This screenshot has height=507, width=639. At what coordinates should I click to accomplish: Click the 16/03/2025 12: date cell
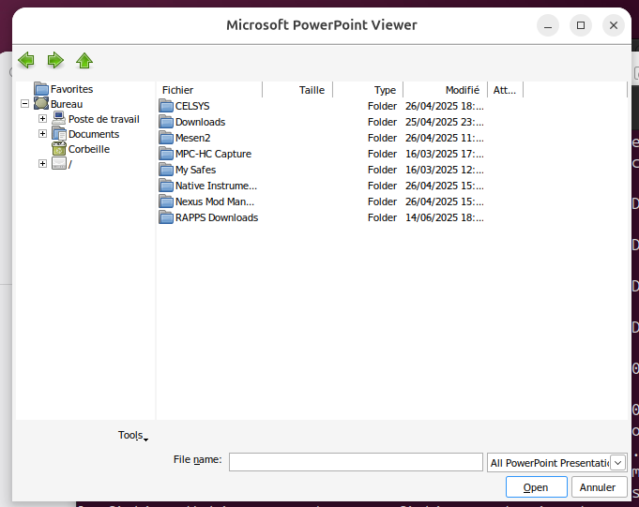[445, 170]
